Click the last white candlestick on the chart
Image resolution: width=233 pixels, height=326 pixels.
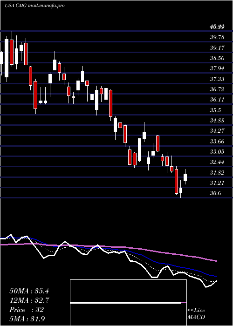185,177
